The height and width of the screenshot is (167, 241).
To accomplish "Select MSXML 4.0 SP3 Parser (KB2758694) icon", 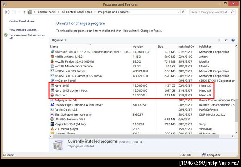I will pos(52,76).
